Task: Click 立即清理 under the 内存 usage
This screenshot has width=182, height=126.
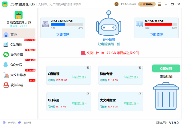Action: 156,34
